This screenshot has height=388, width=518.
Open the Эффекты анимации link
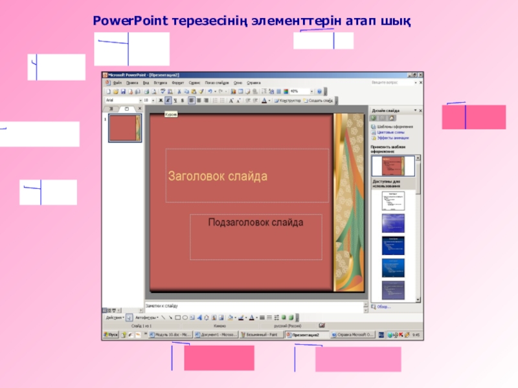(x=393, y=138)
